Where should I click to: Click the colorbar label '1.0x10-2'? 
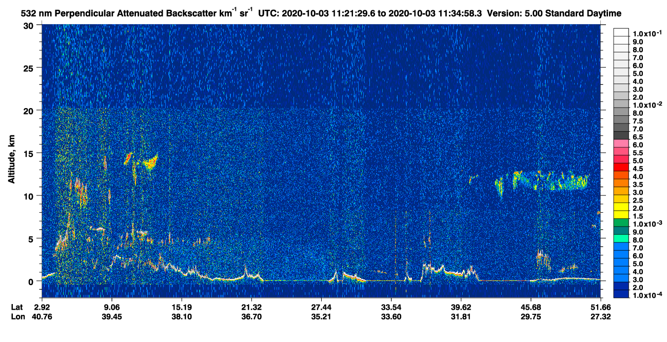[x=647, y=105]
